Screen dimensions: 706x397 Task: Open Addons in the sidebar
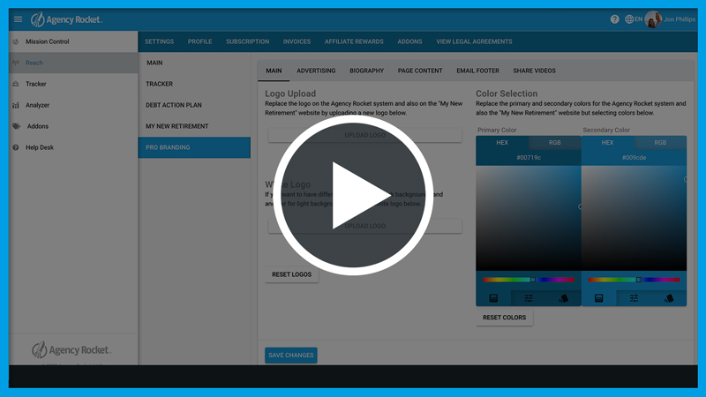point(73,126)
